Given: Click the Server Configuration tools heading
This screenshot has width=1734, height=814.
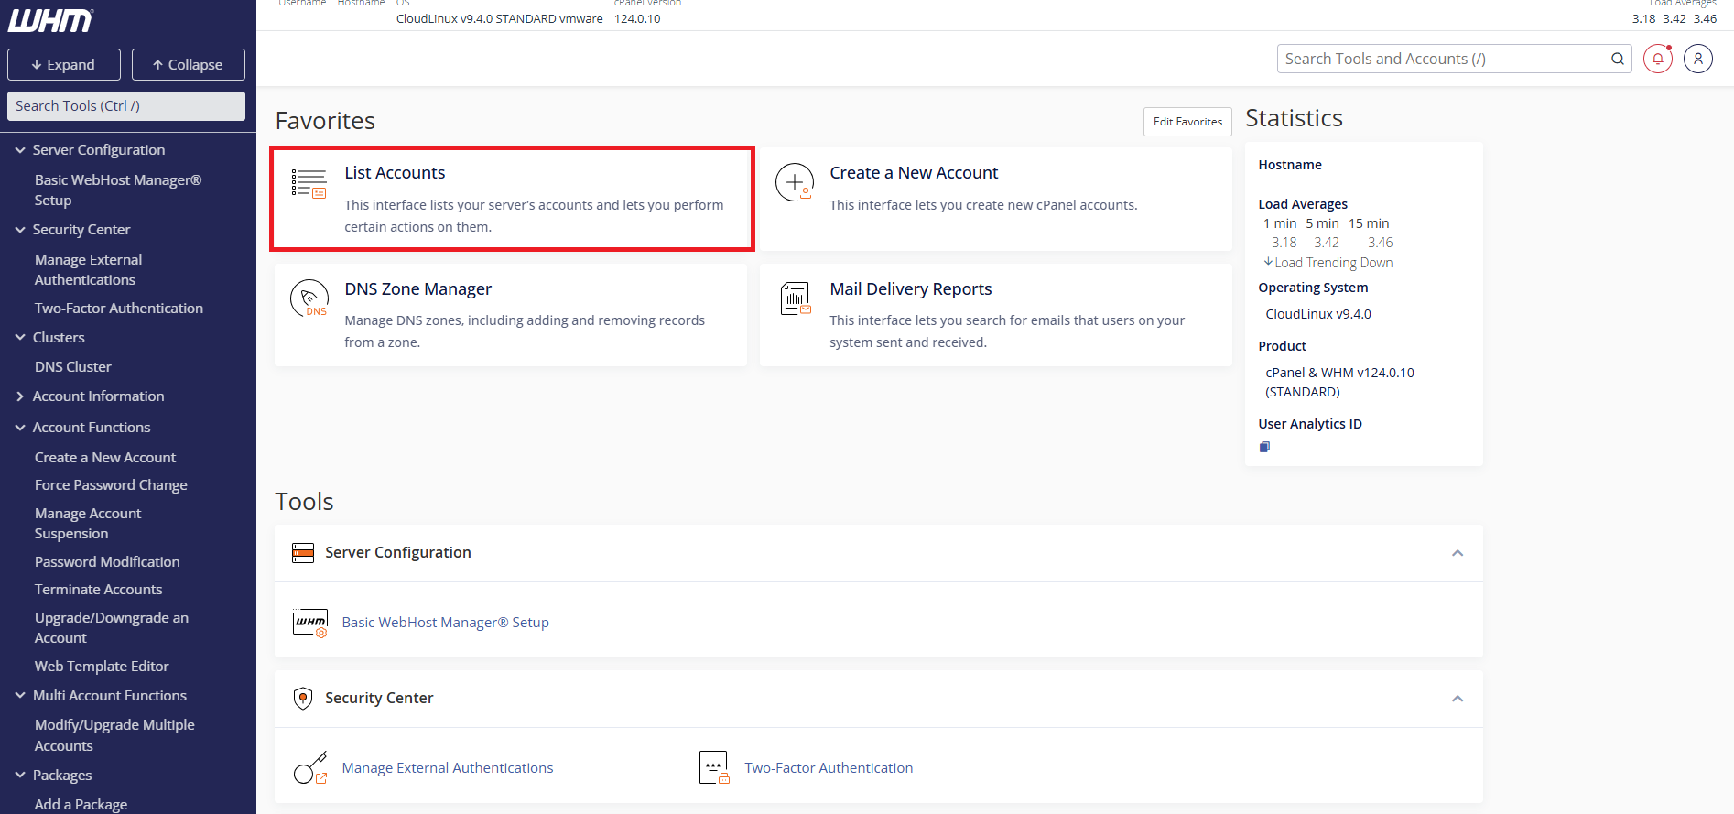Looking at the screenshot, I should tap(398, 553).
